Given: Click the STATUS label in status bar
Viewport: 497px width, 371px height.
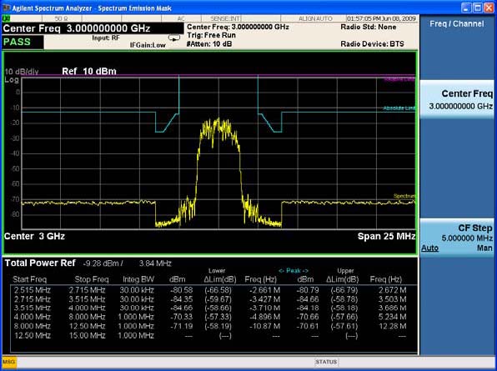Looking at the screenshot, I should pyautogui.click(x=327, y=362).
